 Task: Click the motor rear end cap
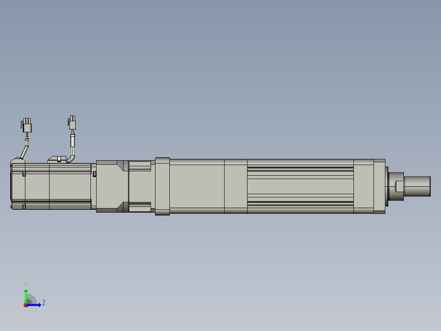tap(18, 184)
